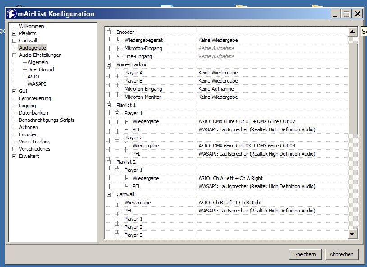
Task: Collapse the Voice-Tracking group in the device list
Action: (109, 64)
